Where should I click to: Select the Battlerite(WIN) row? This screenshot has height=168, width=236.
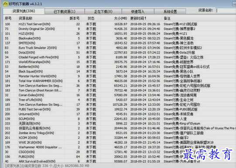coord(120,67)
